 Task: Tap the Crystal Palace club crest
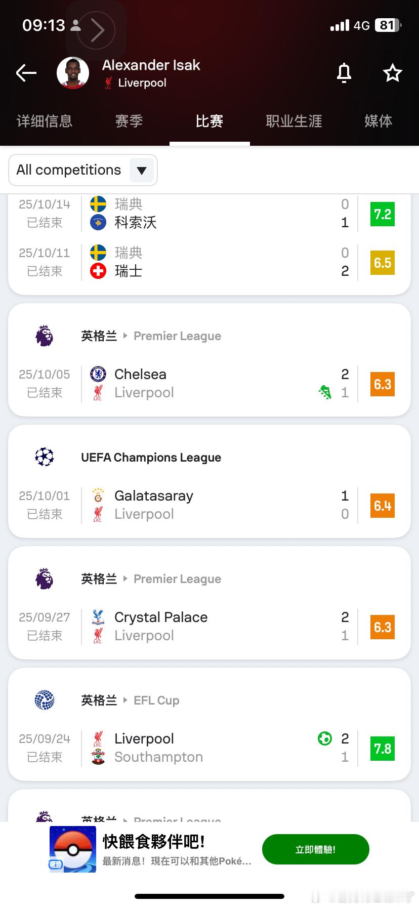tap(98, 617)
